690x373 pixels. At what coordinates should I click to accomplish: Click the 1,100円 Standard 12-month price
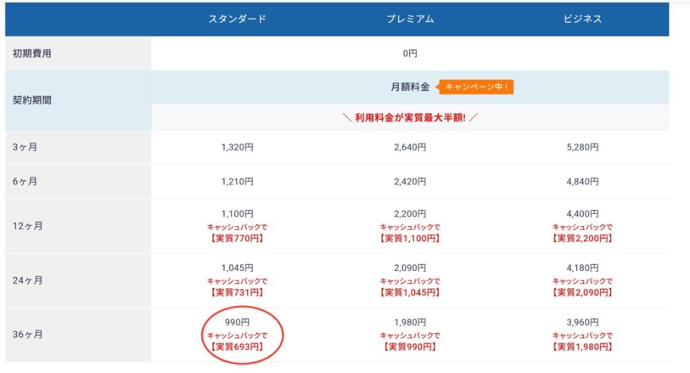[237, 214]
